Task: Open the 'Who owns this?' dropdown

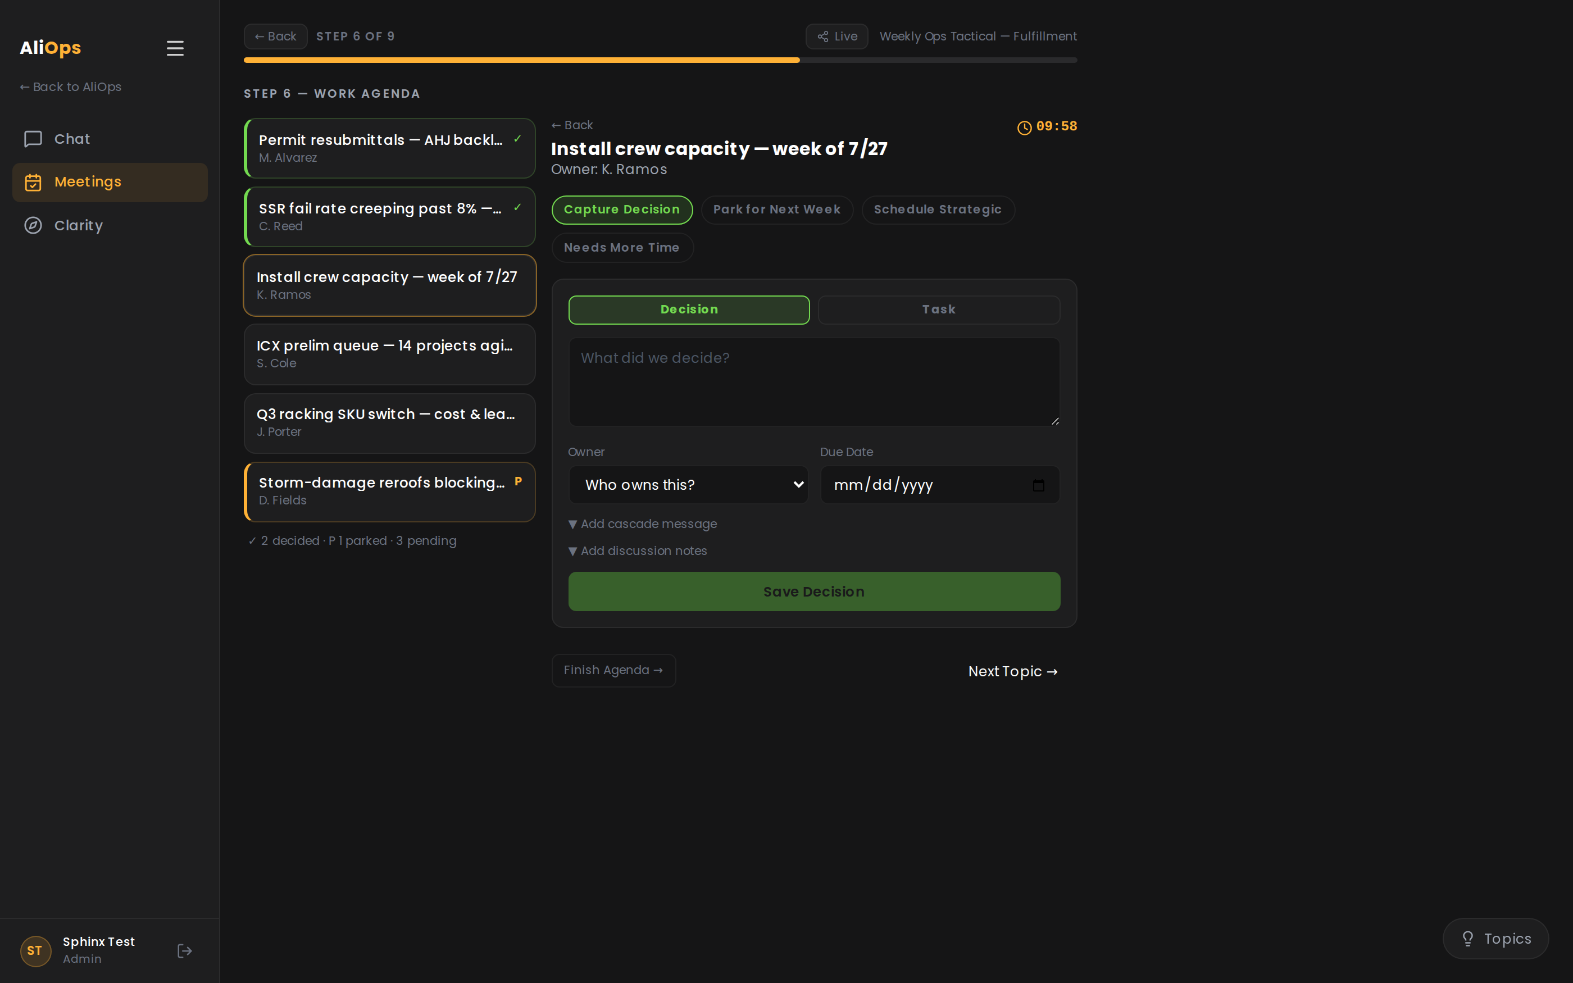Action: tap(688, 485)
